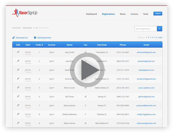Screen dimensions: 173x133
Task: Sort table by the Name column header
Action: (x=70, y=45)
